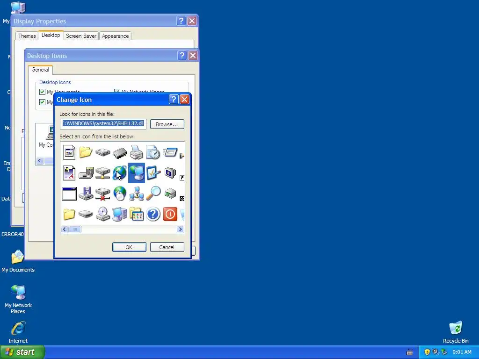Pick the memory chip icon
This screenshot has width=479, height=359.
point(120,153)
